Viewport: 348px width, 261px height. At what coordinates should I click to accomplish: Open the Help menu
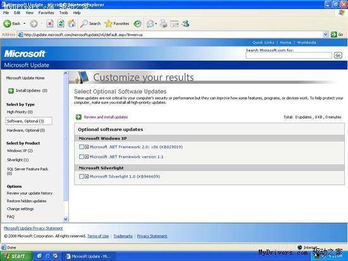pos(77,13)
